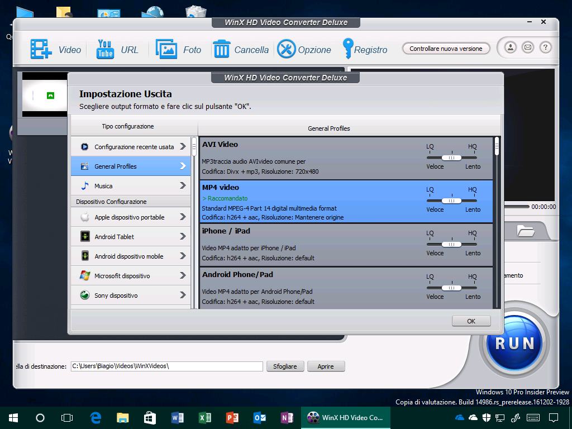The height and width of the screenshot is (429, 572).
Task: Click the Cancella trash icon
Action: click(221, 49)
